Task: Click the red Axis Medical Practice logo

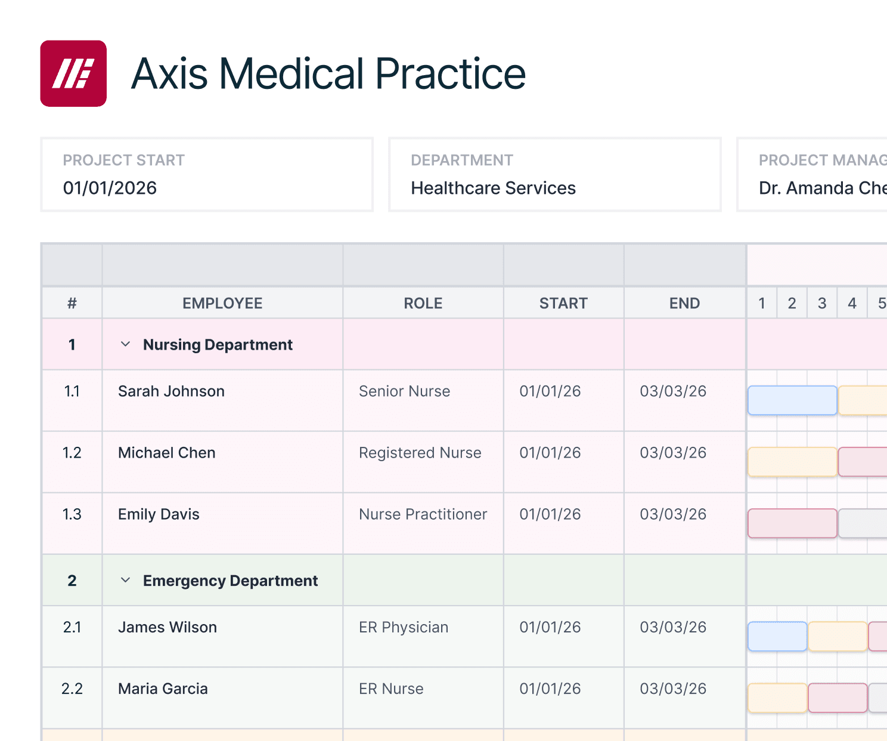Action: pyautogui.click(x=73, y=73)
